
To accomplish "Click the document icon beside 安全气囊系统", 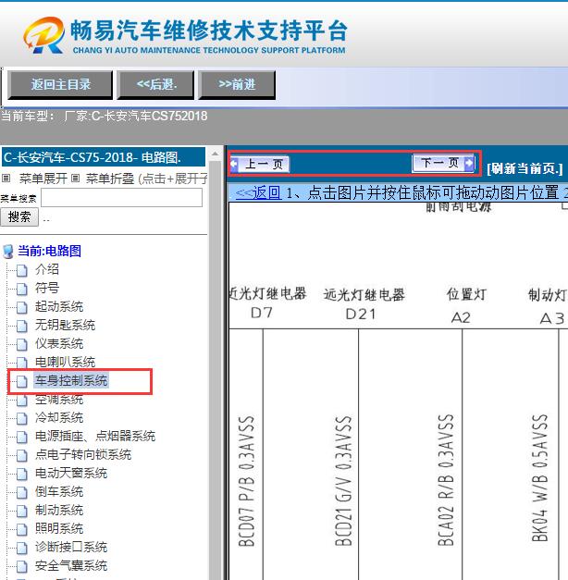I will (x=22, y=567).
